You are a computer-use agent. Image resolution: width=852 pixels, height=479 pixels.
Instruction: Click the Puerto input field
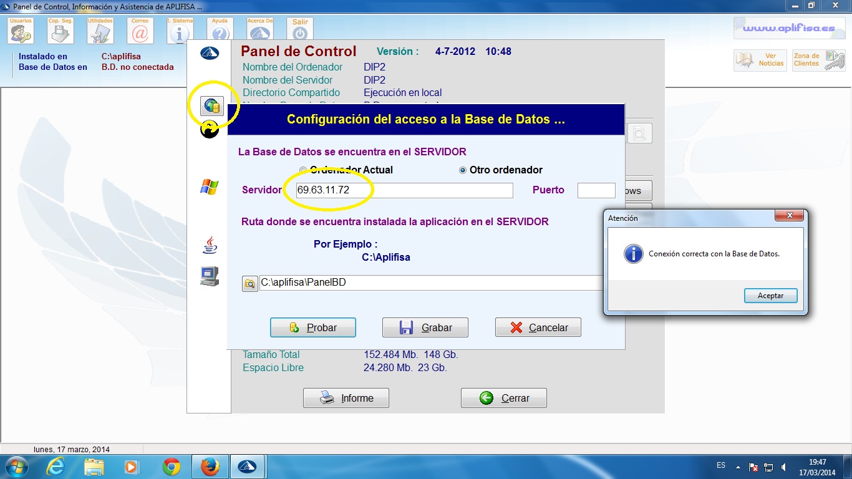[596, 190]
